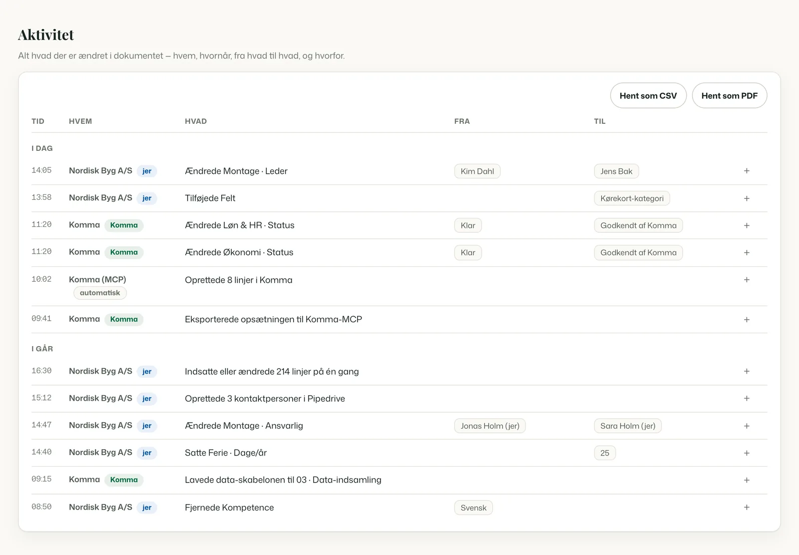Click Godkendt af Komma in Økonomi row
This screenshot has height=555, width=799.
(x=638, y=253)
